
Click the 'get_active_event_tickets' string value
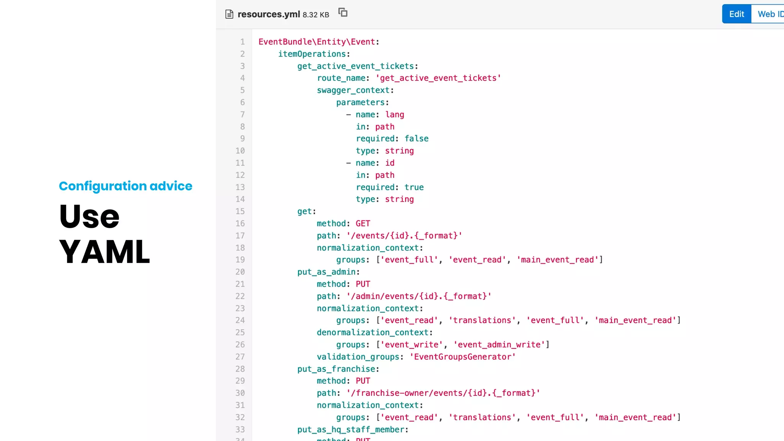(438, 78)
